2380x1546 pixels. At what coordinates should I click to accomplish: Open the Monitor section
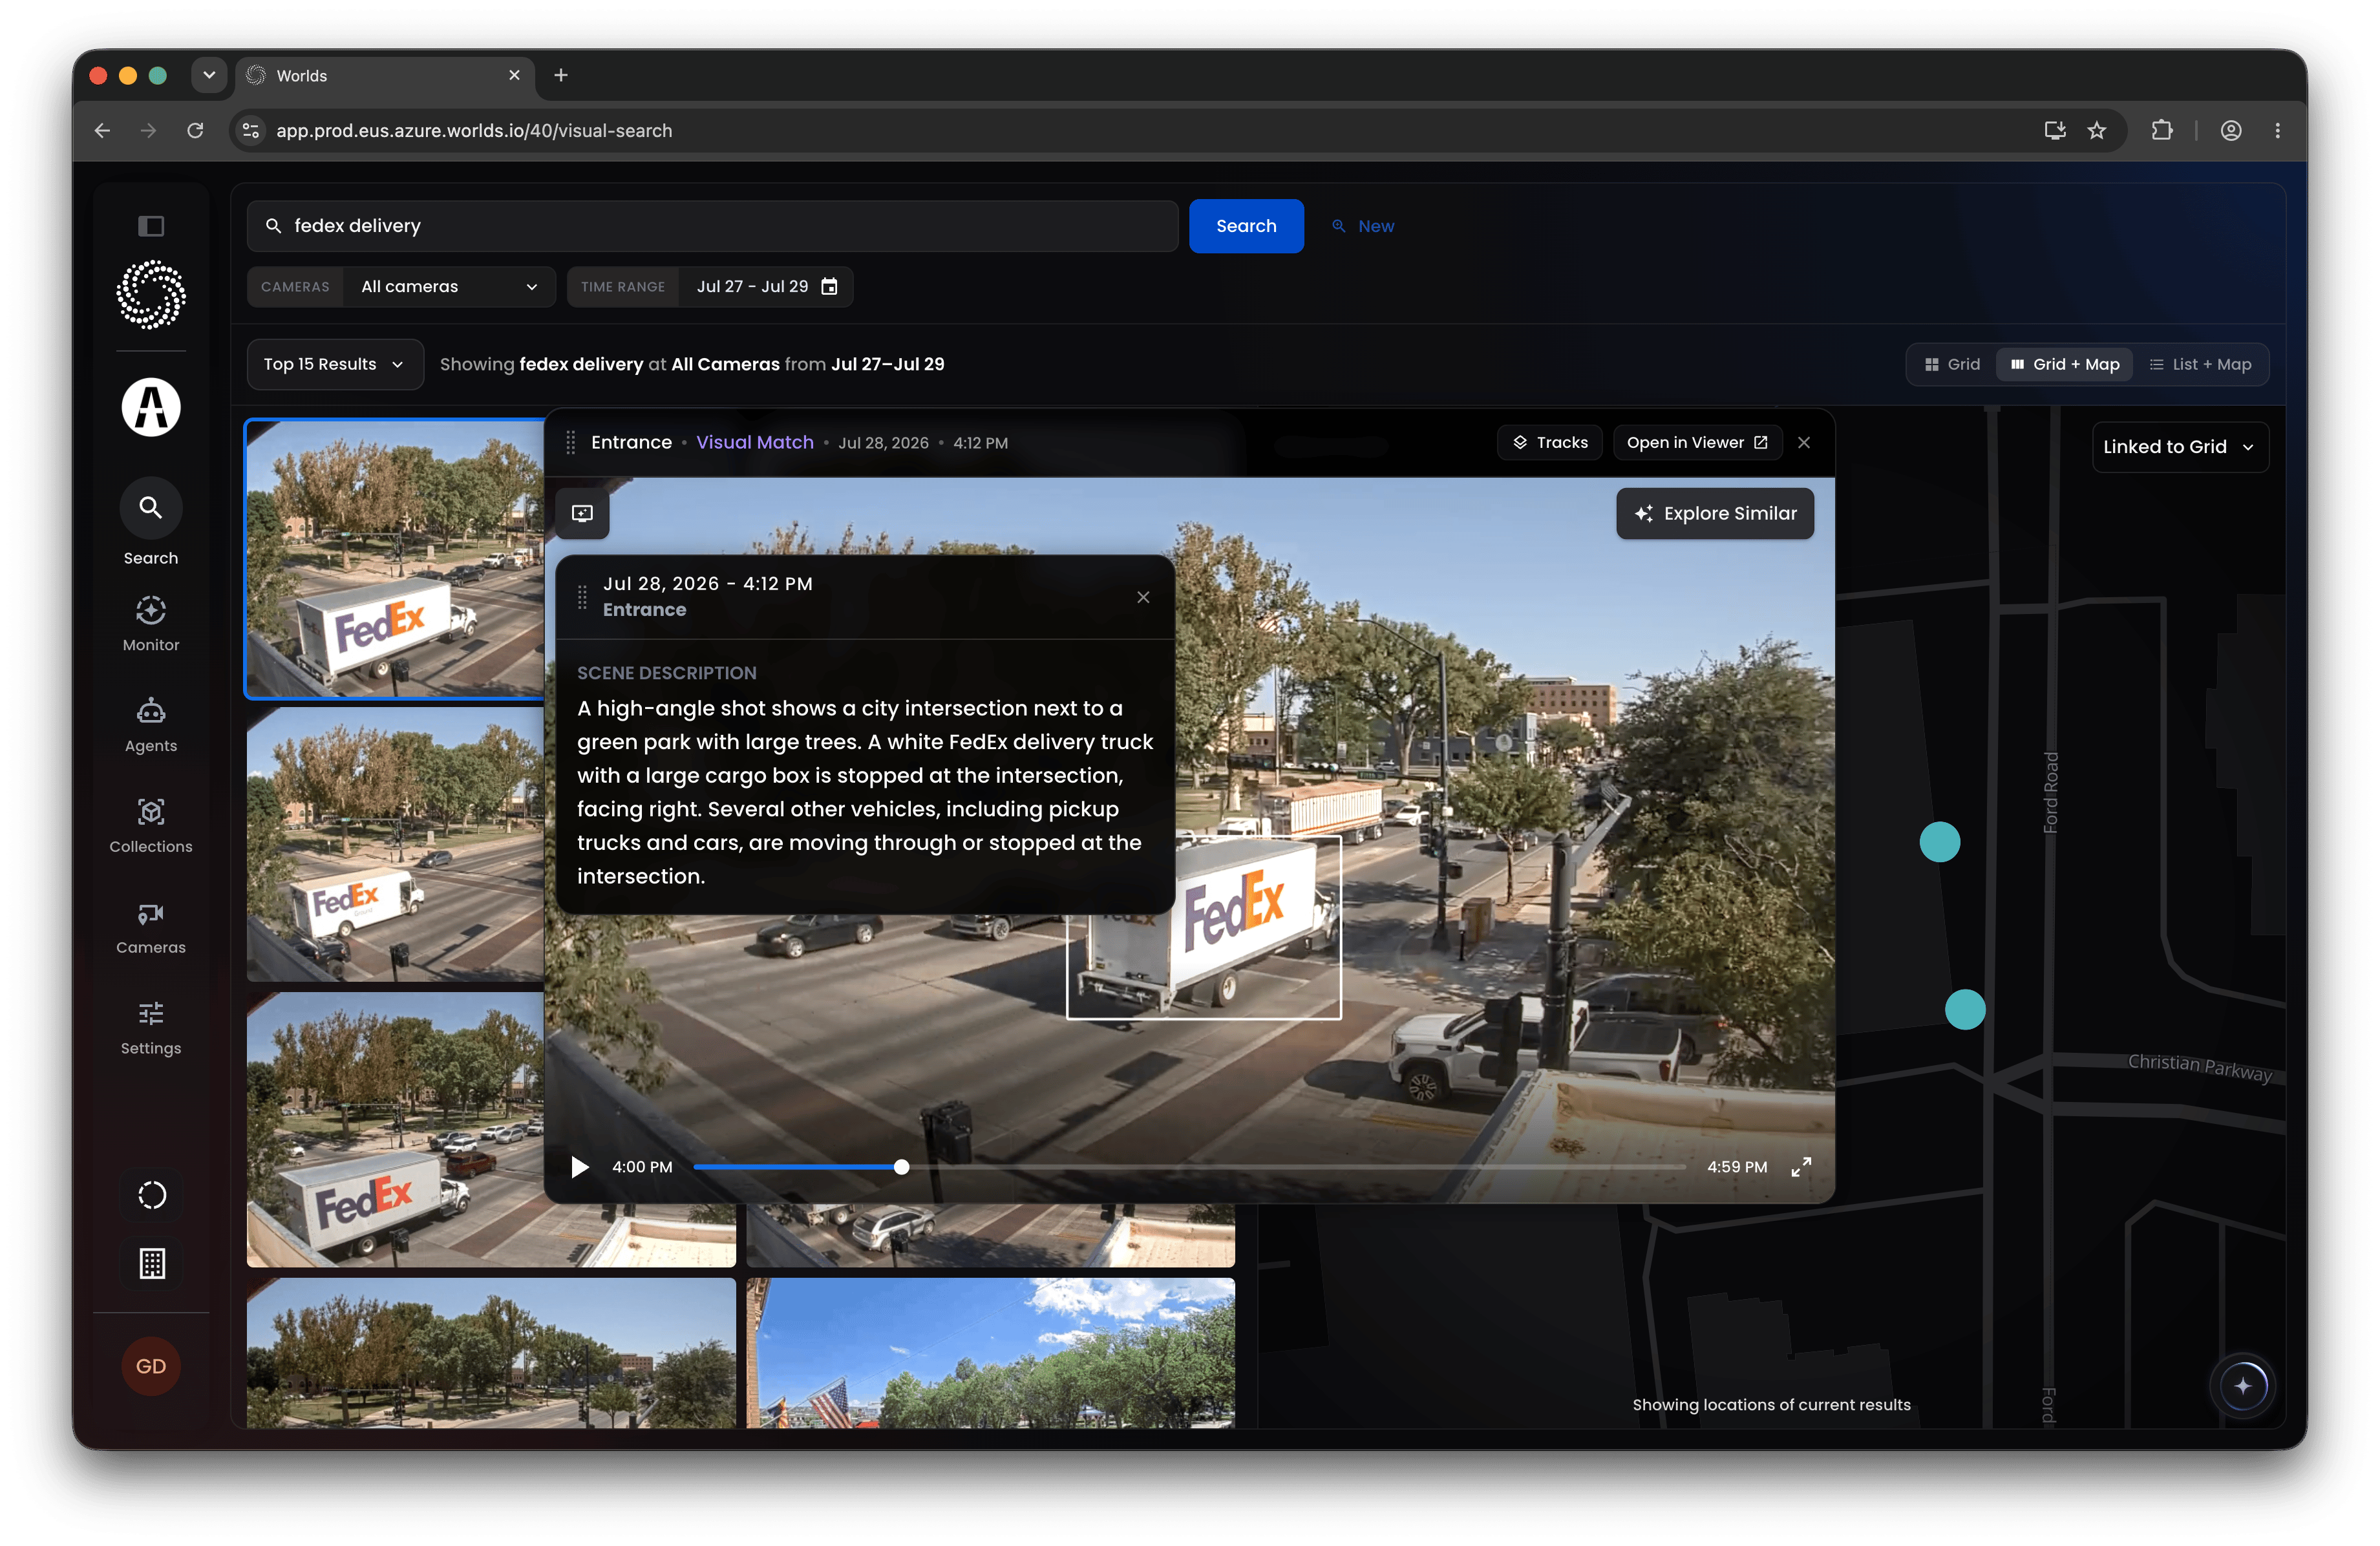[x=151, y=624]
